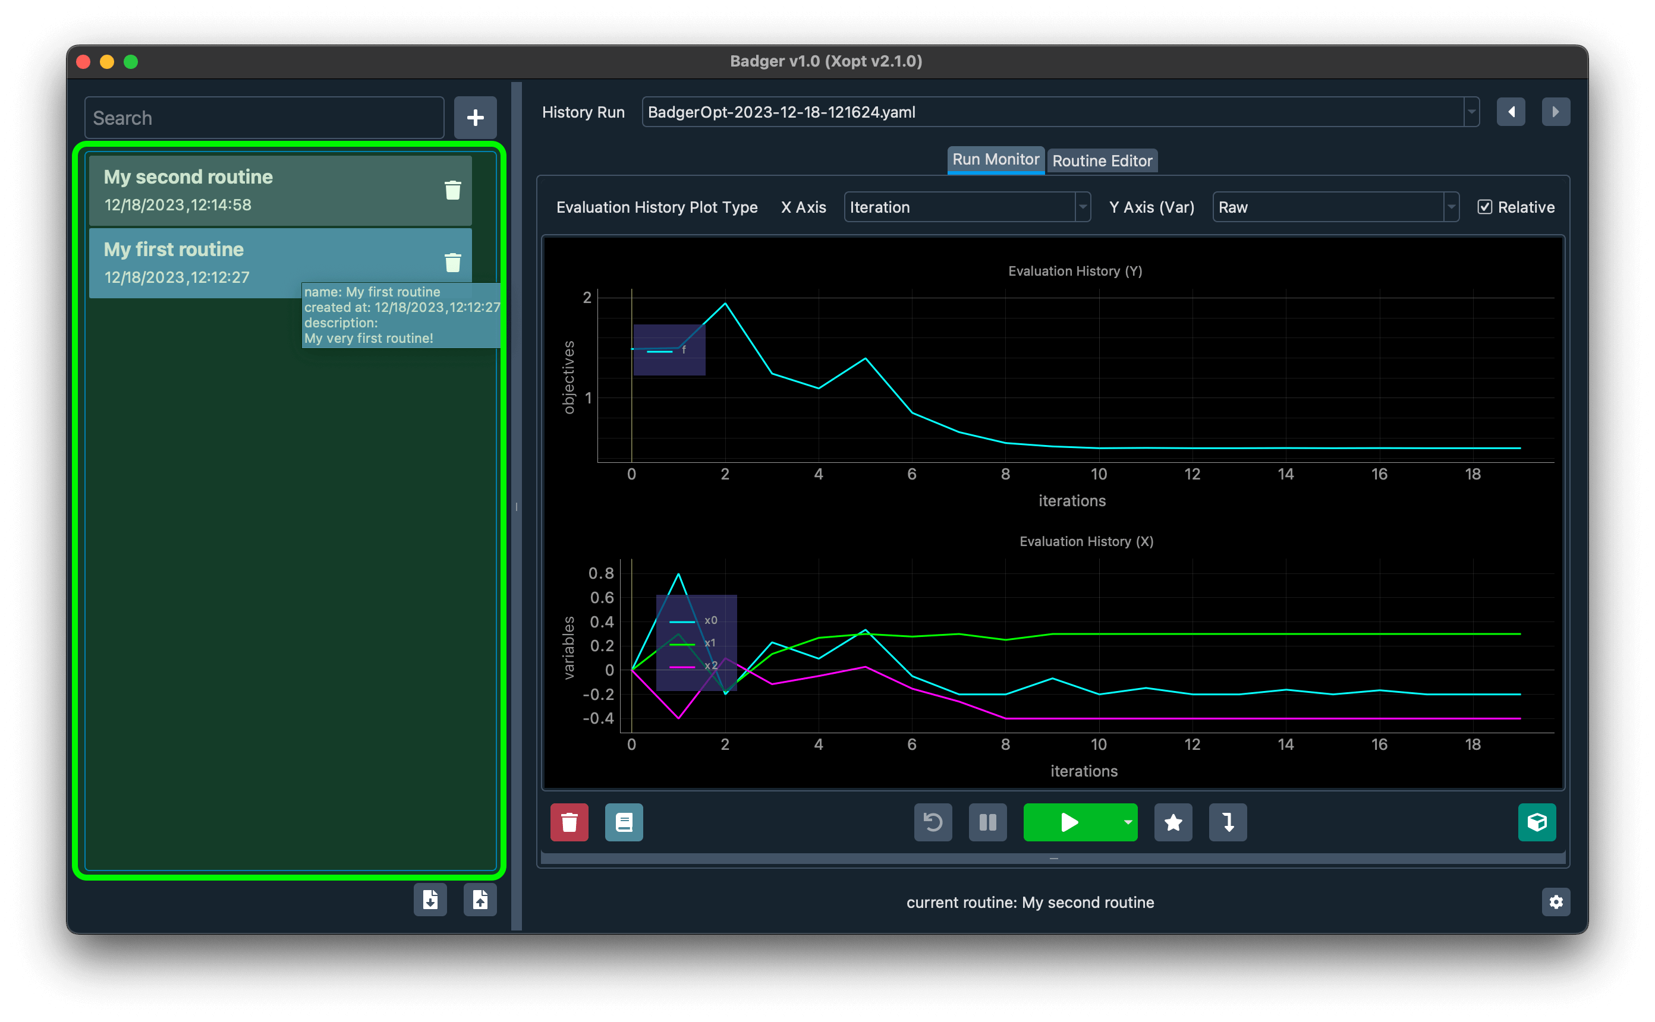Click the red delete run button

click(570, 822)
